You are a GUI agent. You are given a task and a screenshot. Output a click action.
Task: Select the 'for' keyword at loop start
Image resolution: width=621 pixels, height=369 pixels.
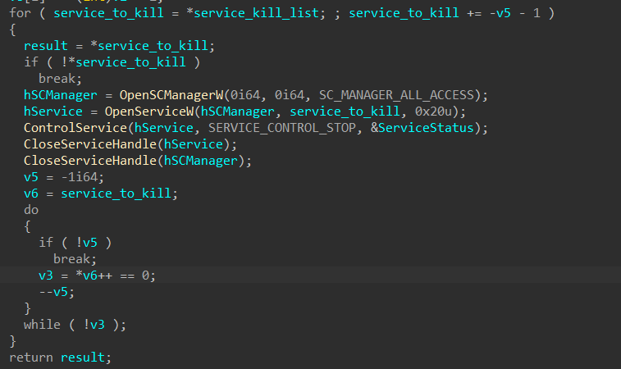(x=20, y=13)
